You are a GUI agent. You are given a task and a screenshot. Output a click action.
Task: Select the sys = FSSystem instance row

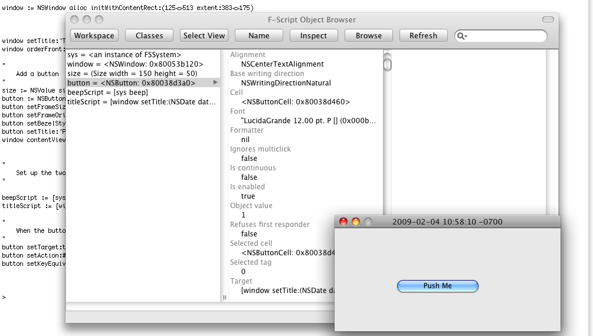[143, 55]
